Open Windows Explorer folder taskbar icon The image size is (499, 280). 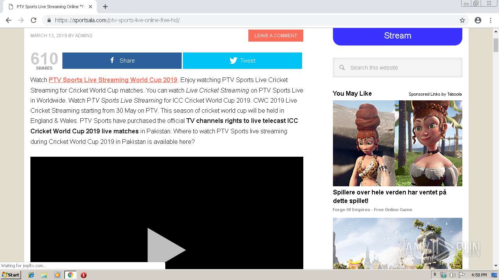pyautogui.click(x=44, y=275)
